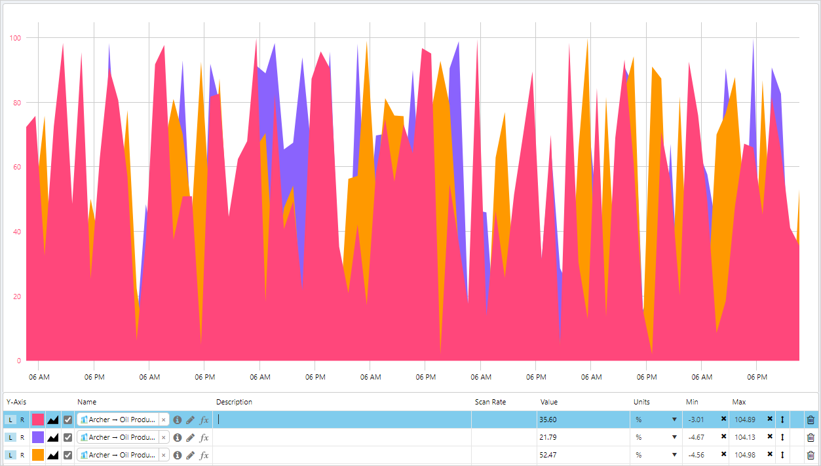Open info for the purple trend row
The width and height of the screenshot is (821, 466).
tap(178, 437)
